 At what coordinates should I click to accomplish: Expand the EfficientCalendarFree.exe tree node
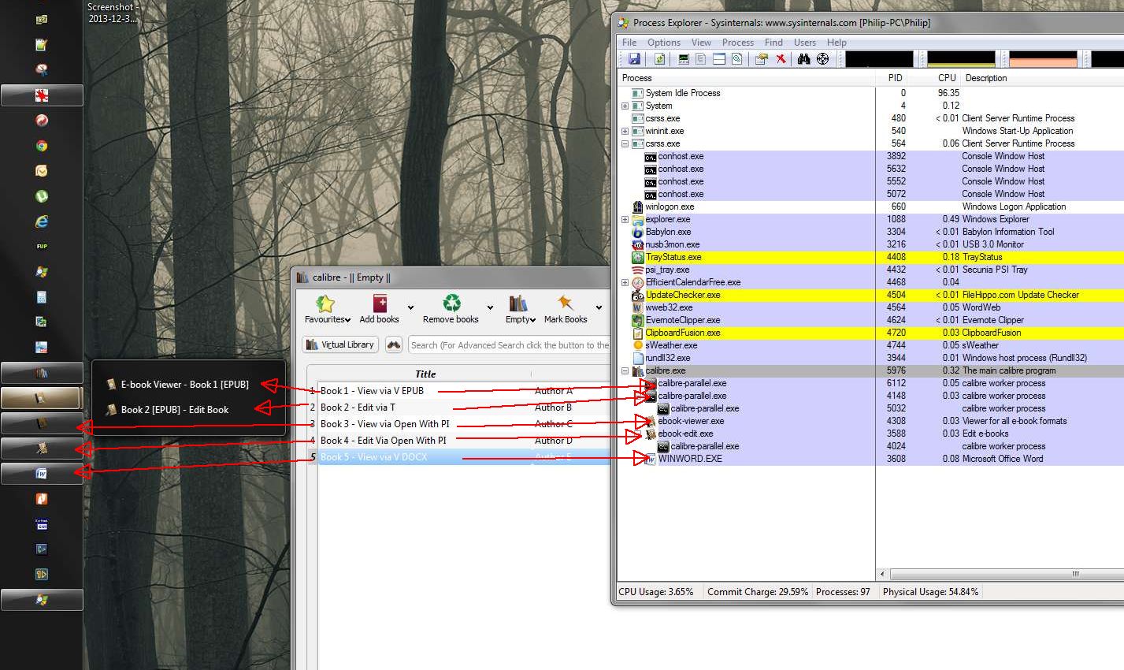[625, 282]
